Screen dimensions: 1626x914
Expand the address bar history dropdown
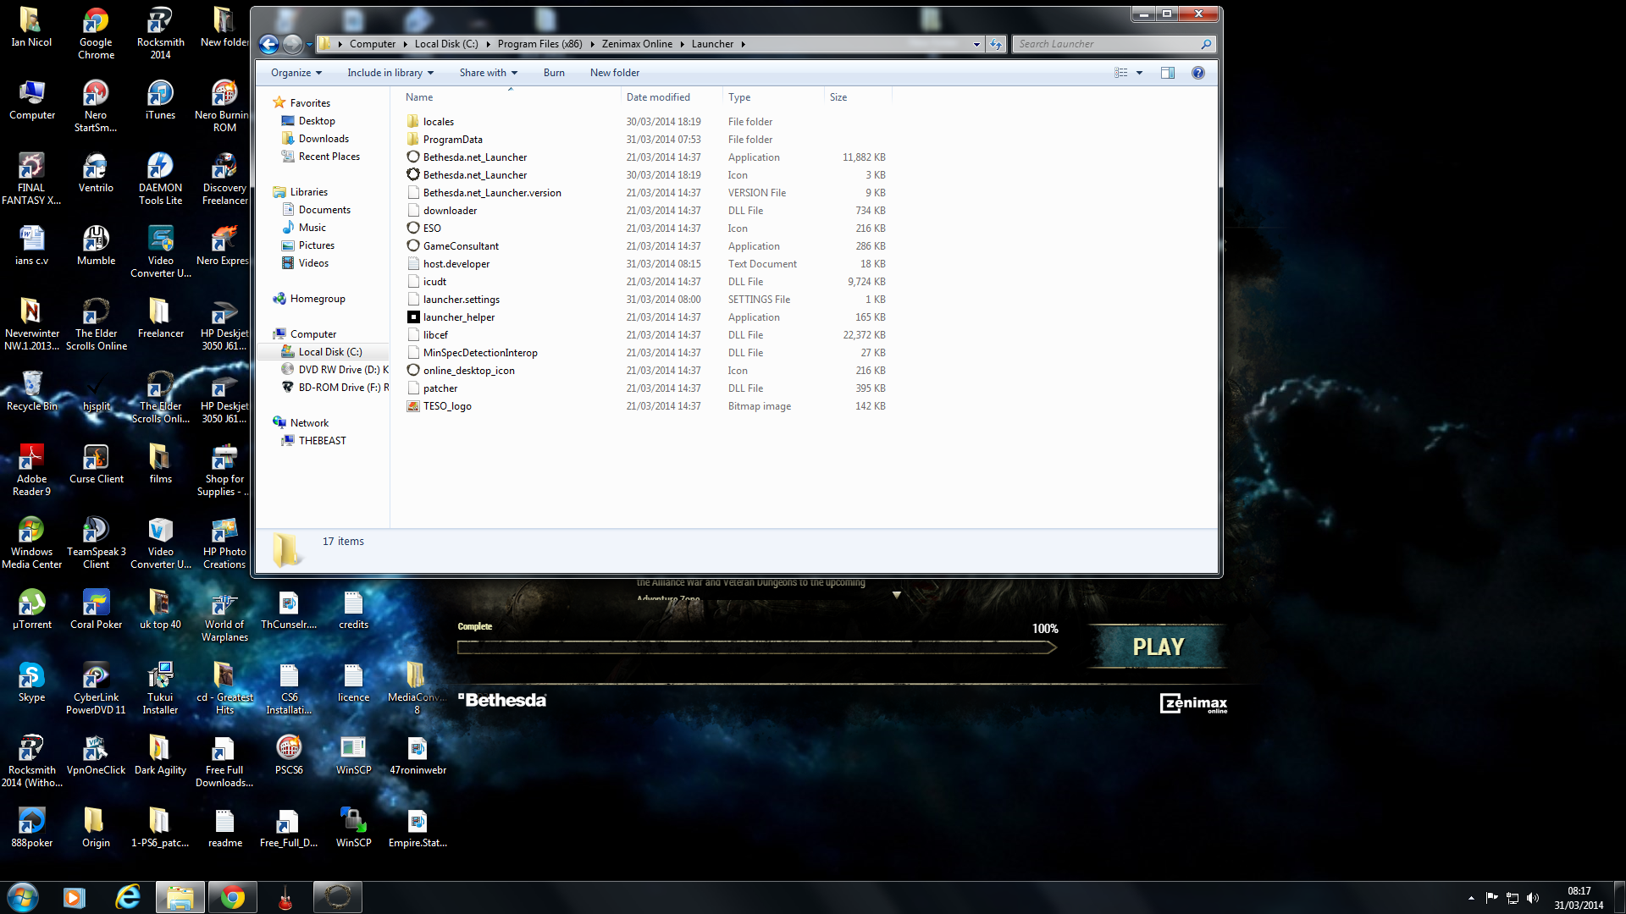click(x=976, y=44)
